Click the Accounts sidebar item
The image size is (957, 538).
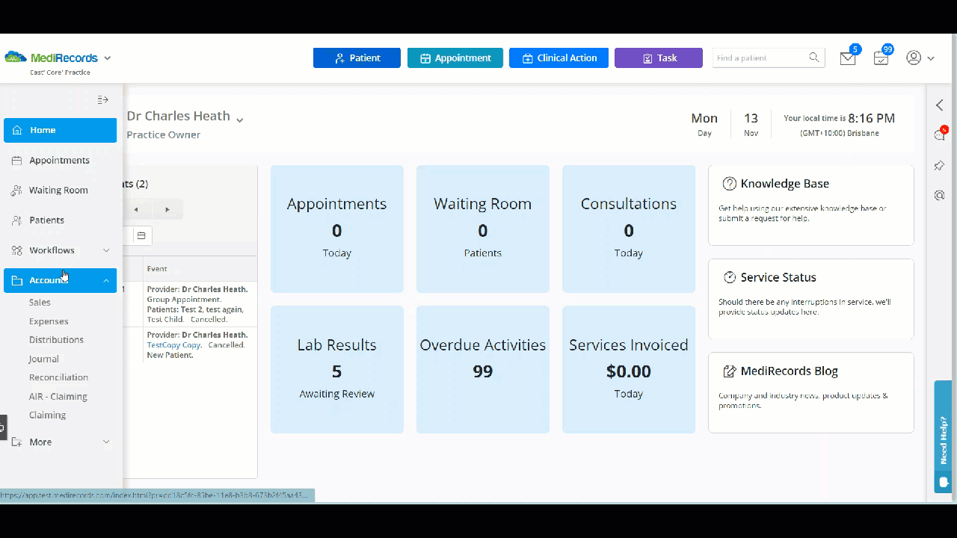coord(60,280)
